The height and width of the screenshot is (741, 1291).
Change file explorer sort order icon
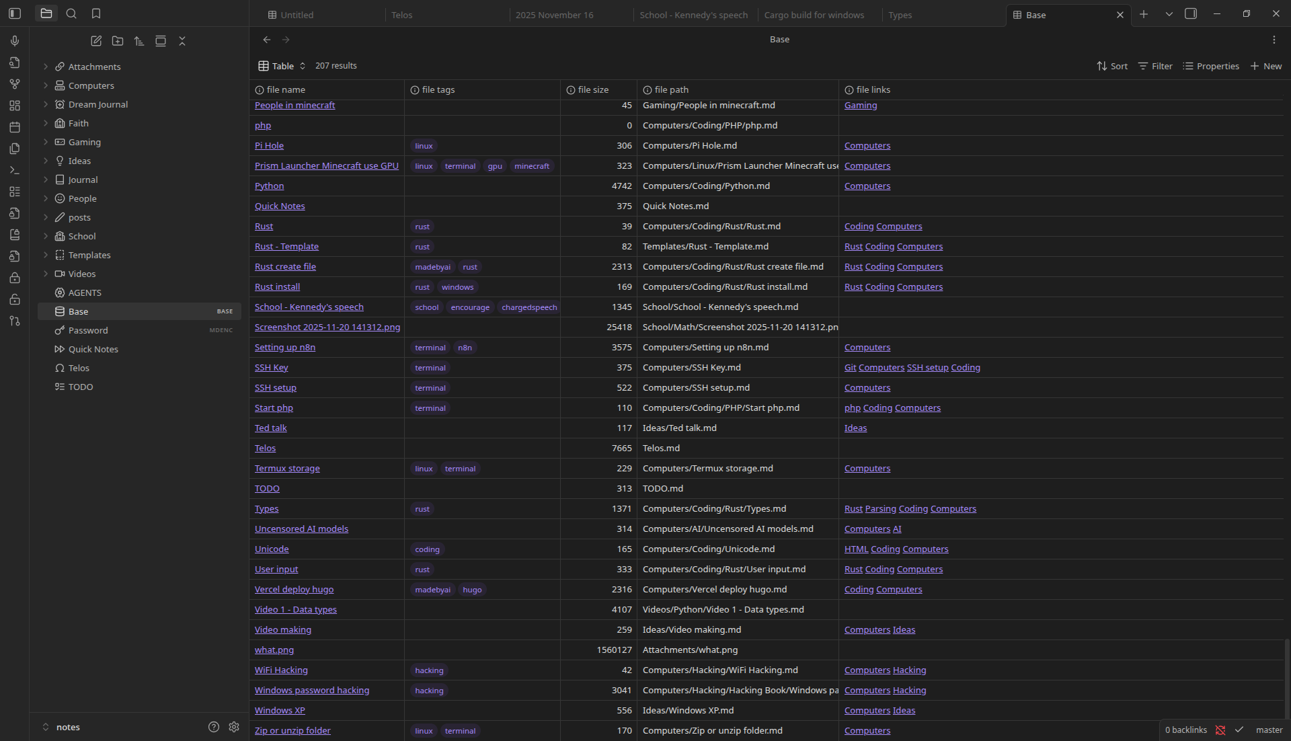pyautogui.click(x=139, y=41)
